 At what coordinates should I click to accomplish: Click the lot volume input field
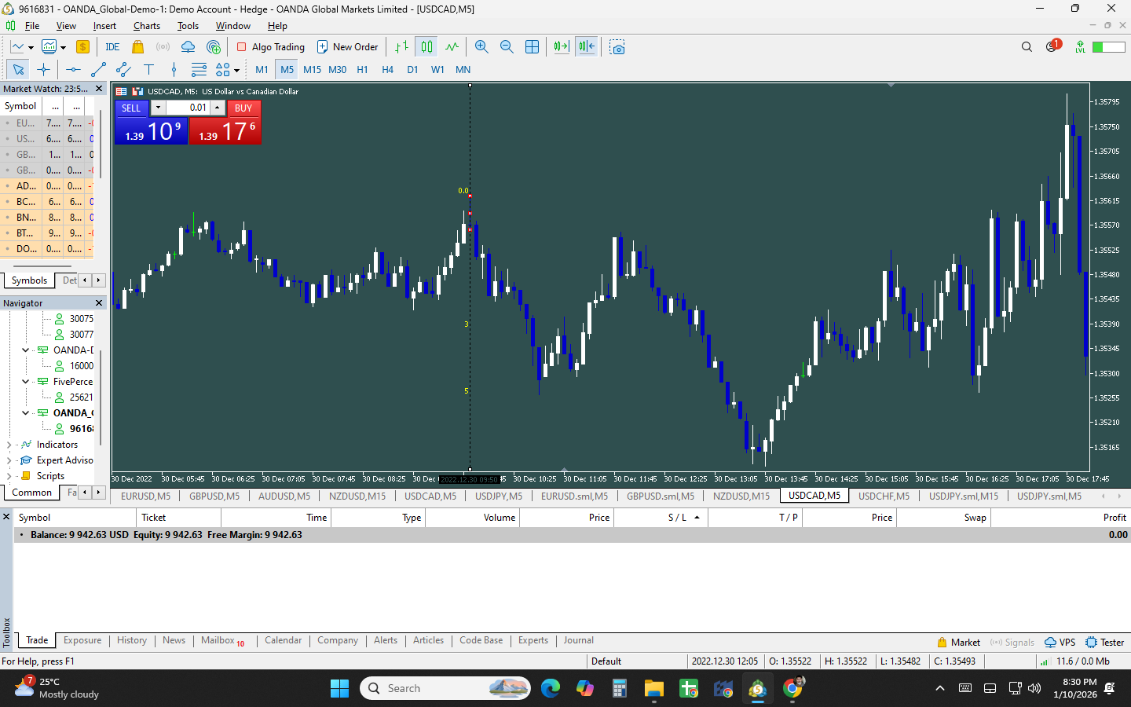coord(187,108)
